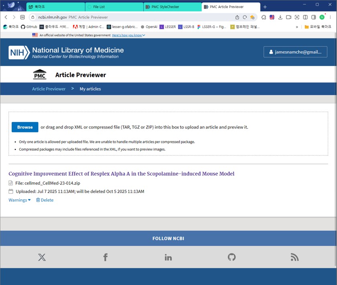
Task: Click the LinkedIn icon in footer
Action: 168,257
